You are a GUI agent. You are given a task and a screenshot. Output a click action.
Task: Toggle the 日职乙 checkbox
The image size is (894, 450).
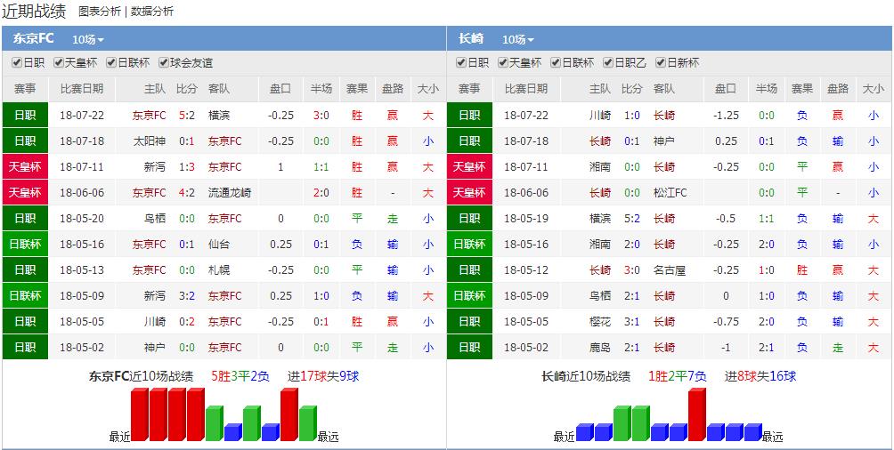tap(608, 63)
